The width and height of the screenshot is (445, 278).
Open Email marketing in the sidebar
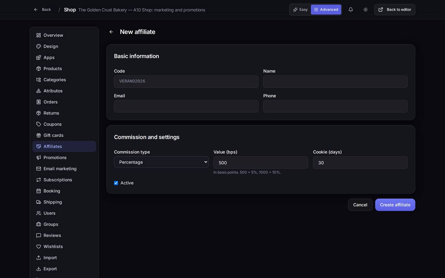(64, 169)
